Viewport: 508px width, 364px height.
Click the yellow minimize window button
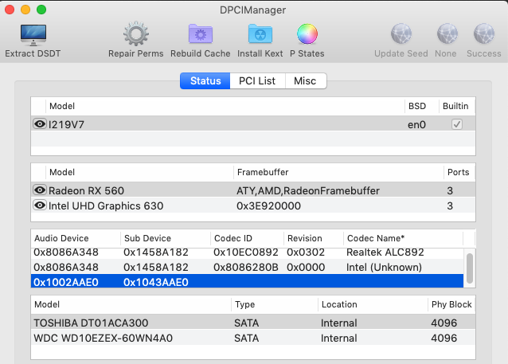(25, 10)
